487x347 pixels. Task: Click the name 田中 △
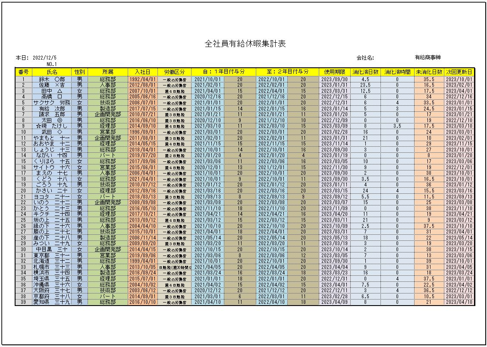coord(52,91)
